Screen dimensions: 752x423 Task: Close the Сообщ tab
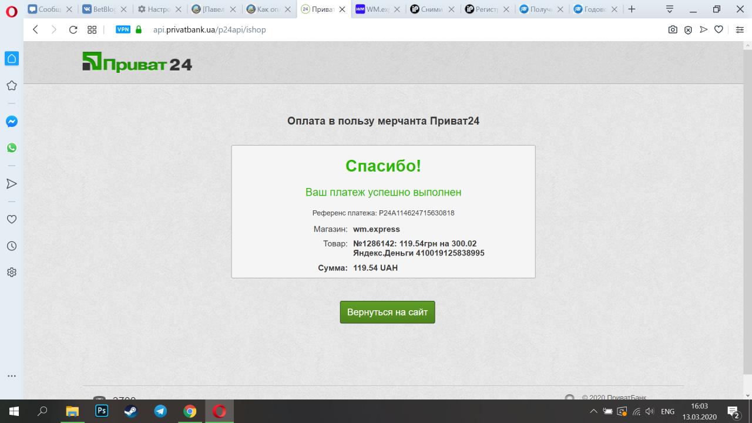pos(69,9)
